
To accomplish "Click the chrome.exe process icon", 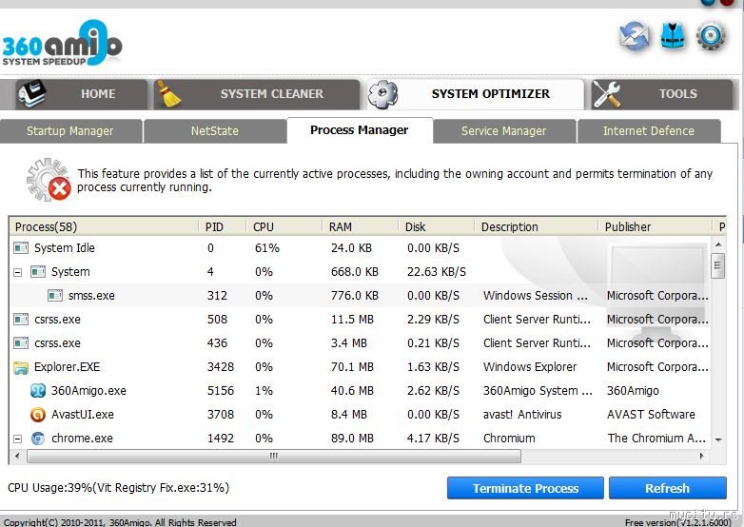I will tap(38, 439).
